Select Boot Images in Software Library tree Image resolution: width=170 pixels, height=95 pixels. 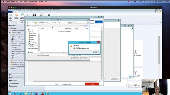coord(16,56)
